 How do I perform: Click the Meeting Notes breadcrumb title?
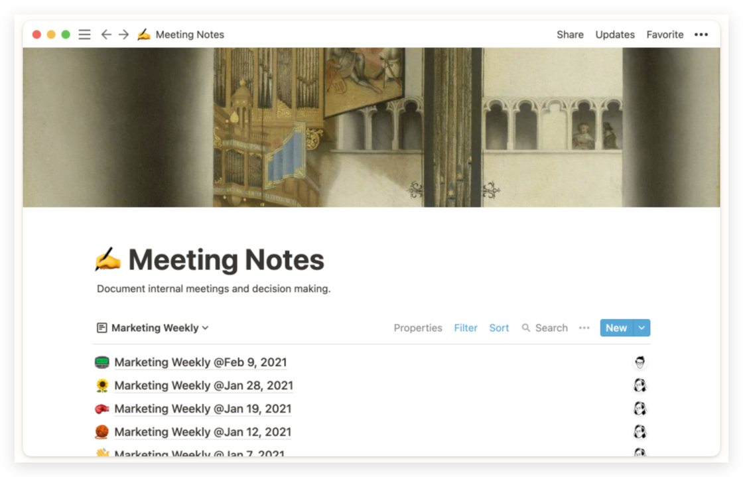point(190,34)
